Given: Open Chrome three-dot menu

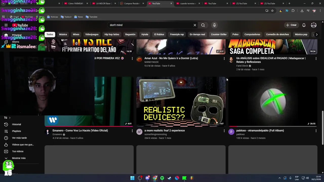Looking at the screenshot, I should pyautogui.click(x=320, y=11).
